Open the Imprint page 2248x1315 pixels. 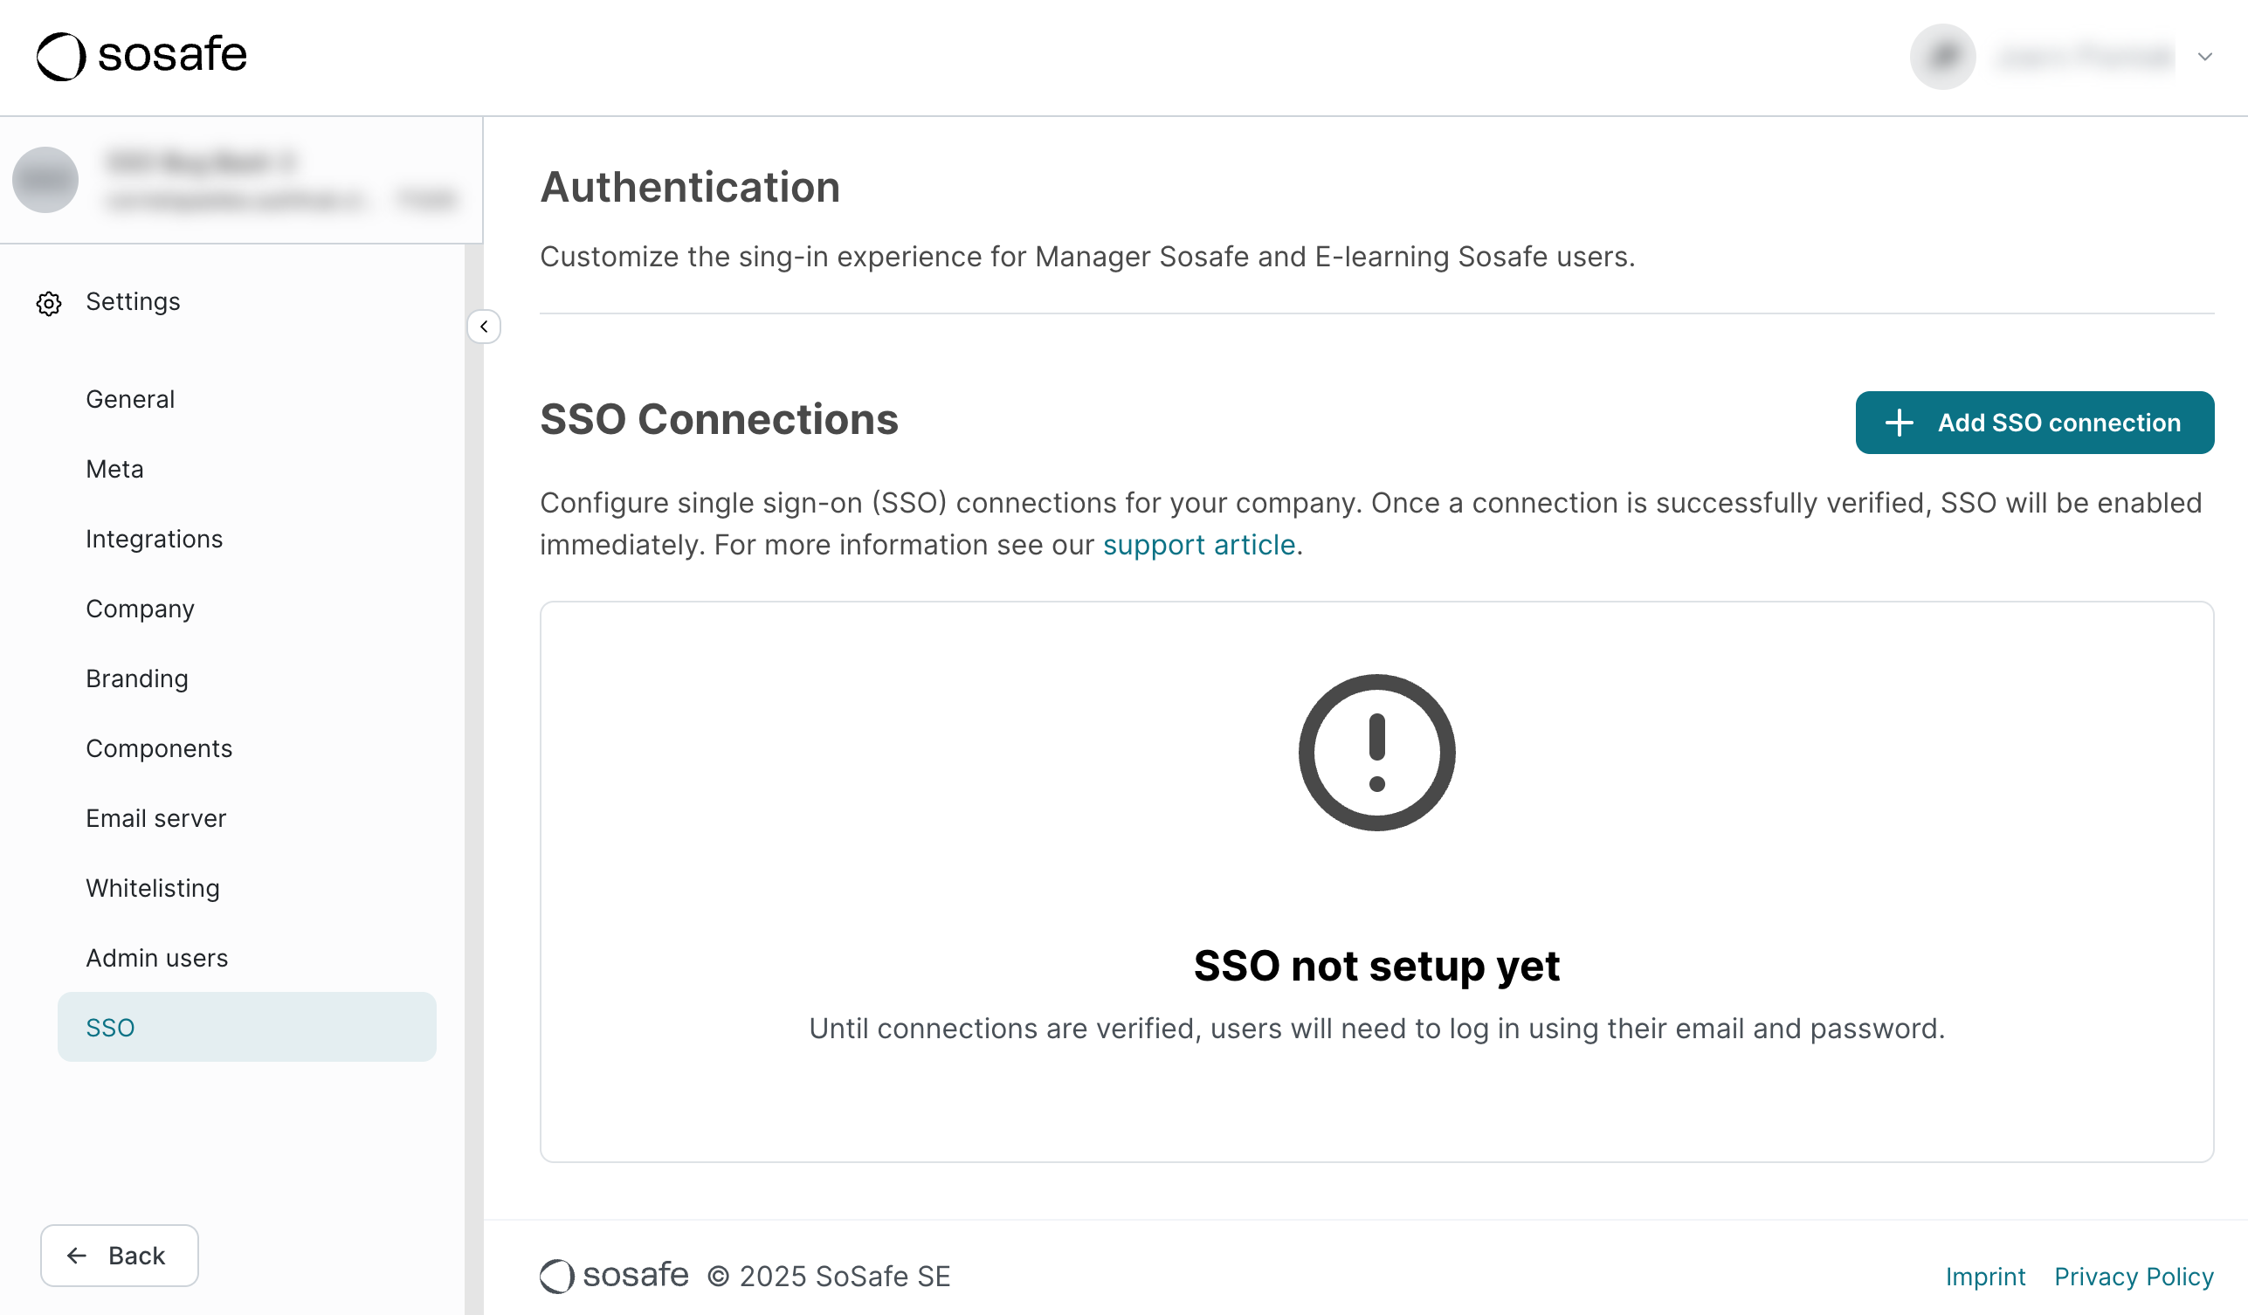[x=1986, y=1276]
